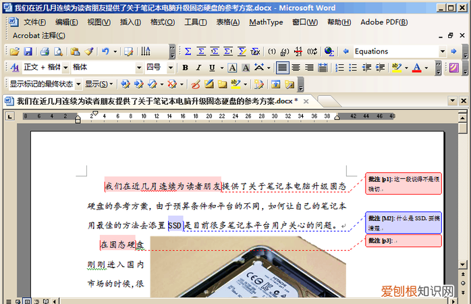Toggle Italic formatting
This screenshot has height=304, width=471.
198,68
